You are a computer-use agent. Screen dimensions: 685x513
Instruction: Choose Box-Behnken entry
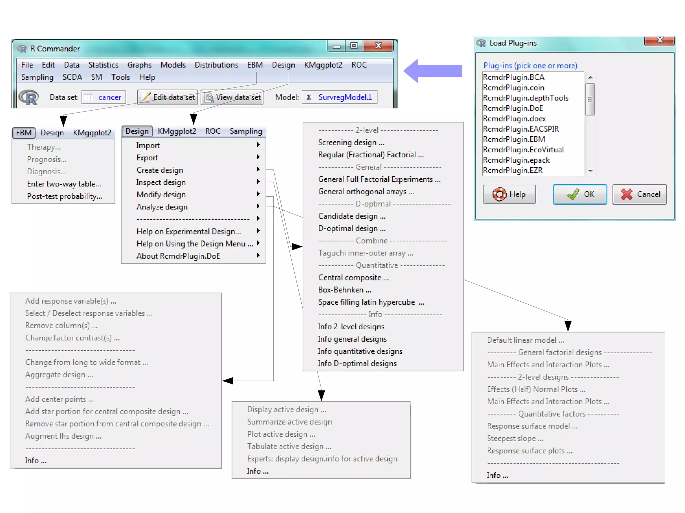click(x=345, y=290)
